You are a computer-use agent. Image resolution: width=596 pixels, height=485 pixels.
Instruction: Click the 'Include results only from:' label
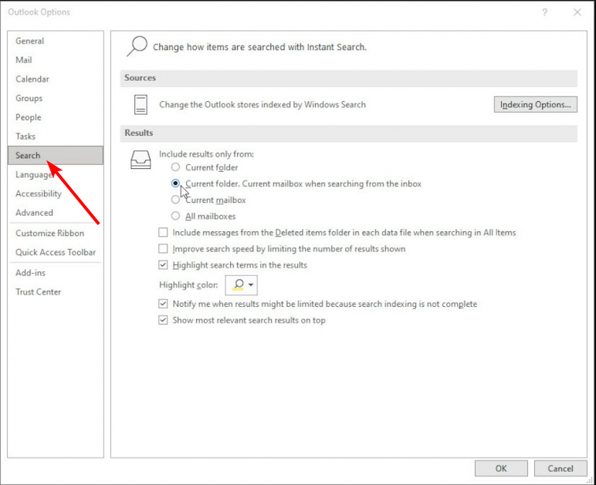point(206,154)
